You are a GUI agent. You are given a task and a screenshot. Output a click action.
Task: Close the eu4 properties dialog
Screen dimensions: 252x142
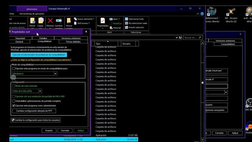click(x=86, y=32)
